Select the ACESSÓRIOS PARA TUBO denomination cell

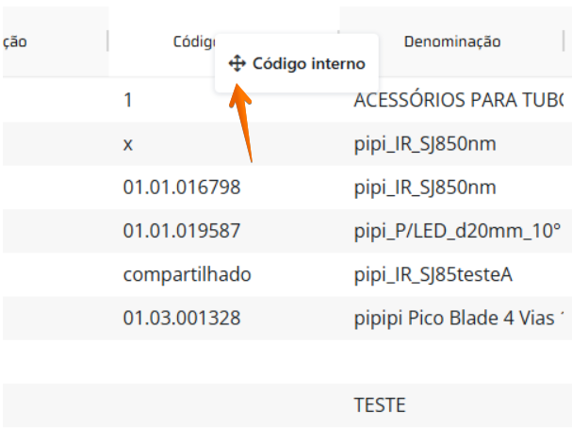click(457, 101)
